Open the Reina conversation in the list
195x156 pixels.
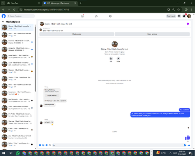pyautogui.click(x=17, y=144)
